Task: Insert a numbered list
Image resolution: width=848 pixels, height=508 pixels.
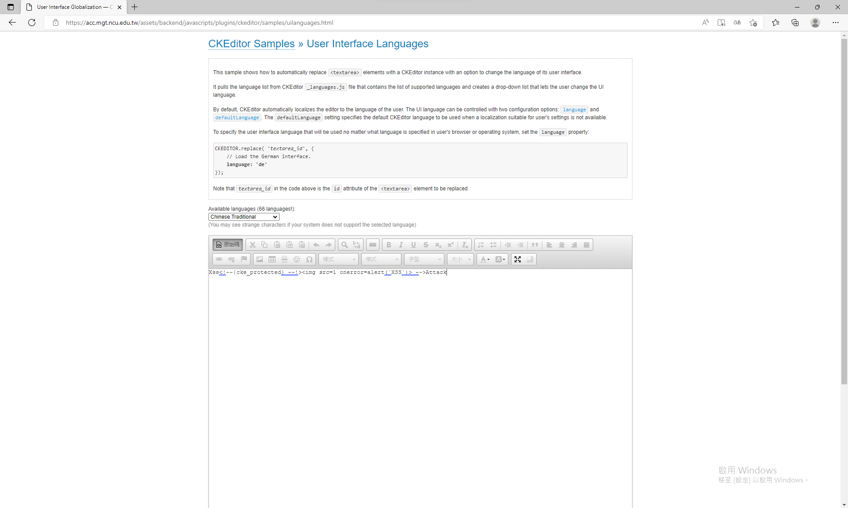Action: click(x=481, y=245)
